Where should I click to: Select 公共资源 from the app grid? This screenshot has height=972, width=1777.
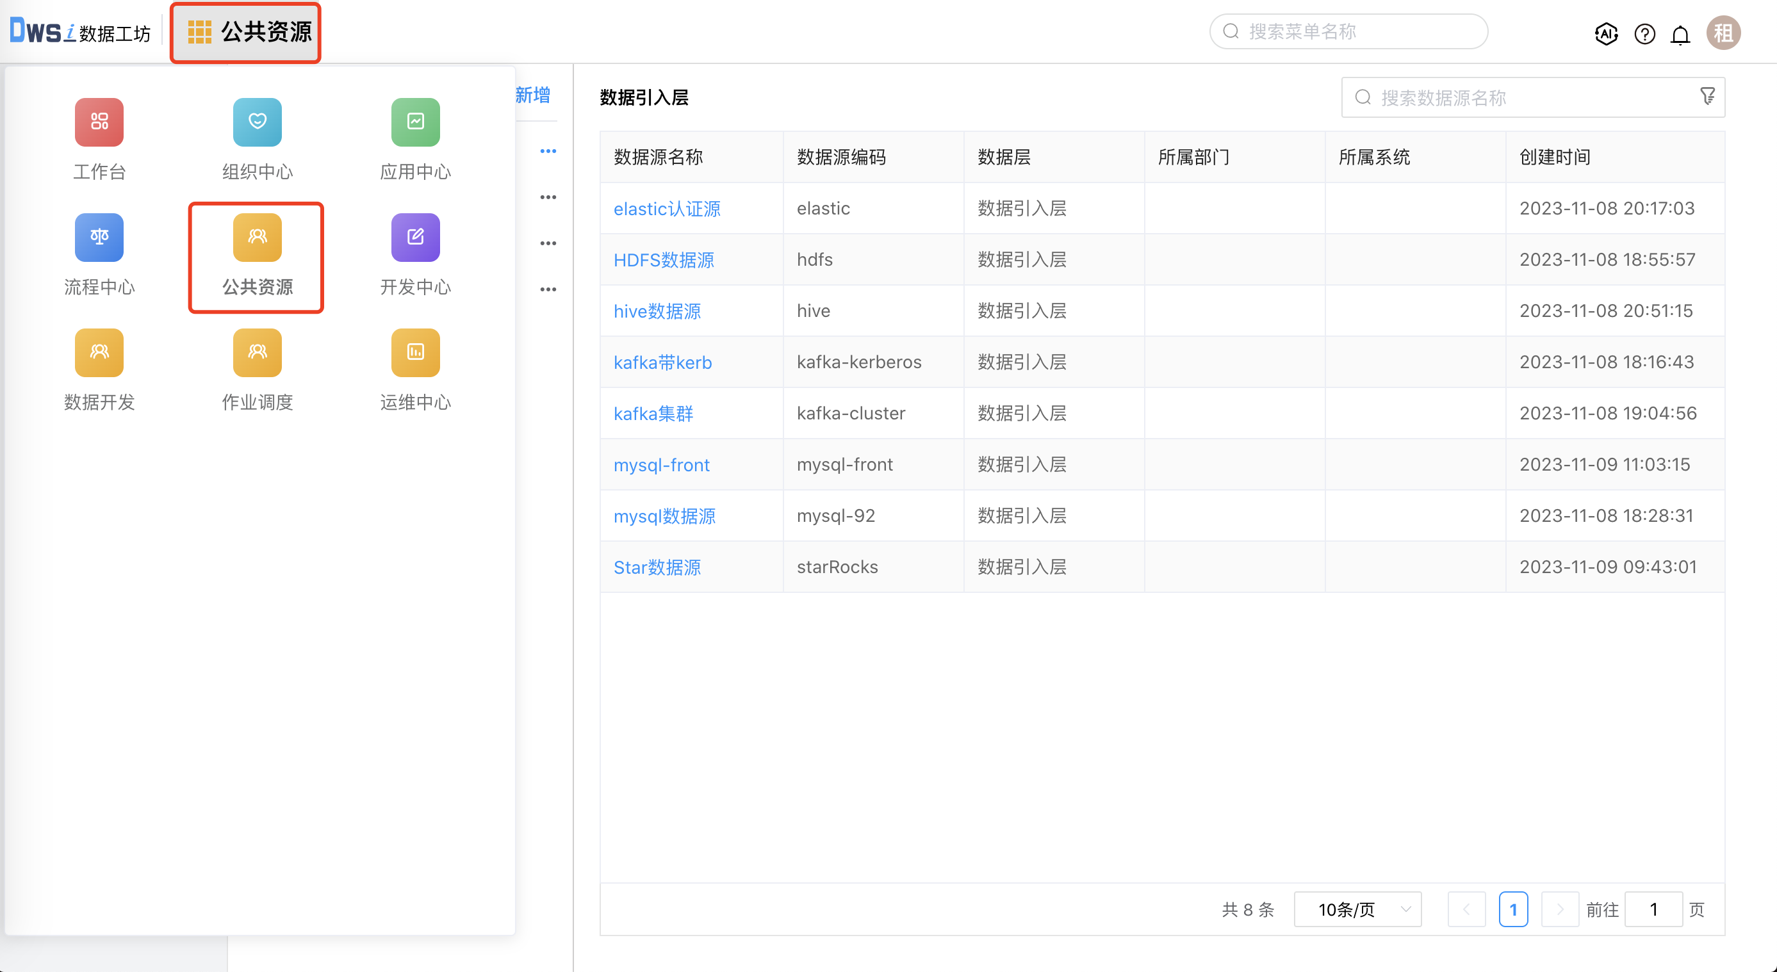pyautogui.click(x=256, y=257)
